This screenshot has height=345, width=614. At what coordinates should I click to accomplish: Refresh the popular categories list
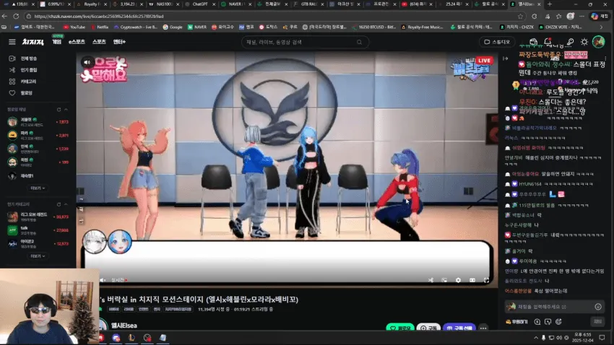pyautogui.click(x=59, y=204)
